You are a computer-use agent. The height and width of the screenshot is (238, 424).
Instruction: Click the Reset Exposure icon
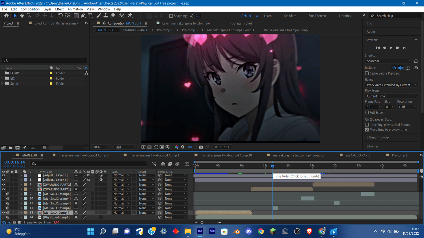click(x=183, y=147)
